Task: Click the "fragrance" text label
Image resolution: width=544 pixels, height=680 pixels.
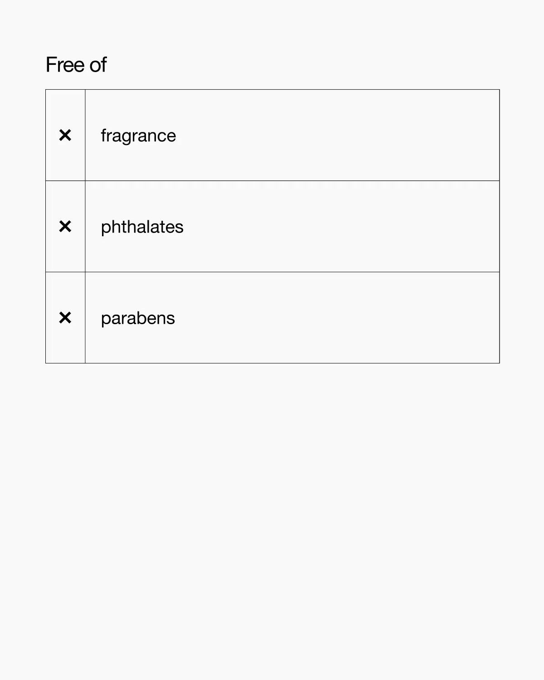Action: [138, 136]
